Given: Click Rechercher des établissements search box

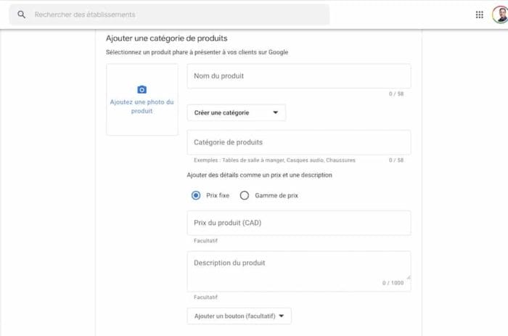Looking at the screenshot, I should pyautogui.click(x=169, y=15).
